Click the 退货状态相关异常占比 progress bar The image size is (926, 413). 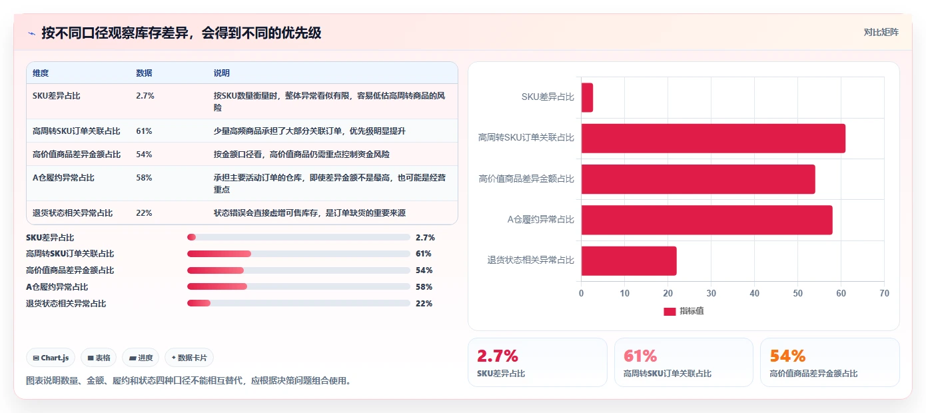pos(298,304)
